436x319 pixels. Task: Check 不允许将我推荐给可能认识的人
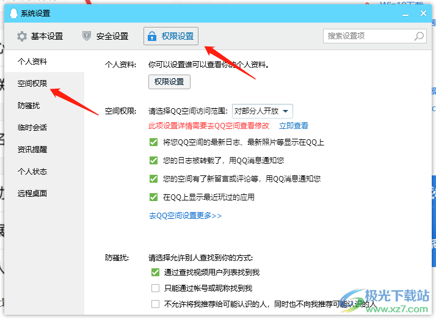pos(156,304)
